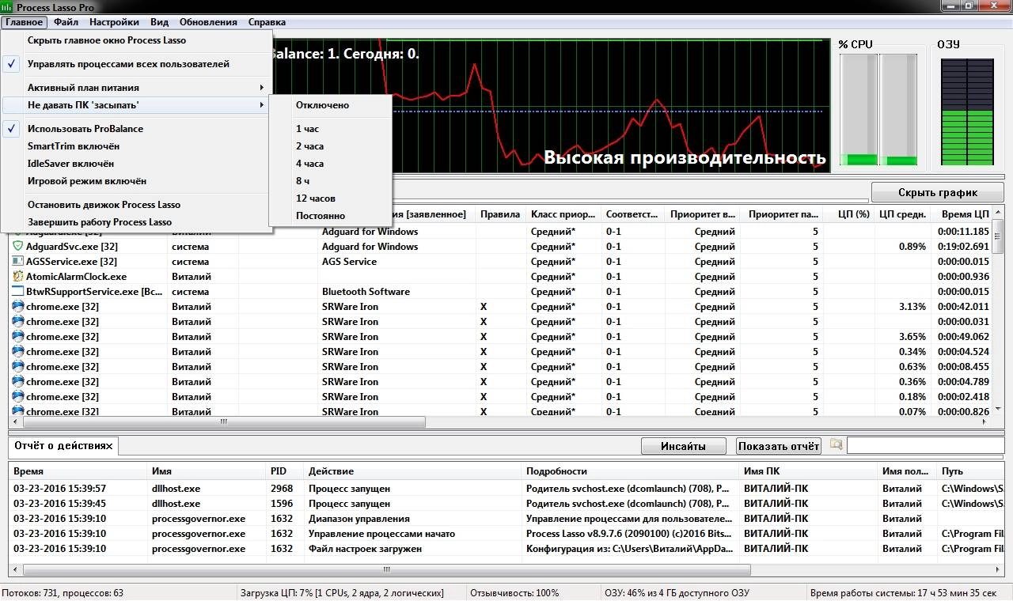Click the AGSService.exe process icon
Viewport: 1013px width, 601px height.
coord(18,262)
